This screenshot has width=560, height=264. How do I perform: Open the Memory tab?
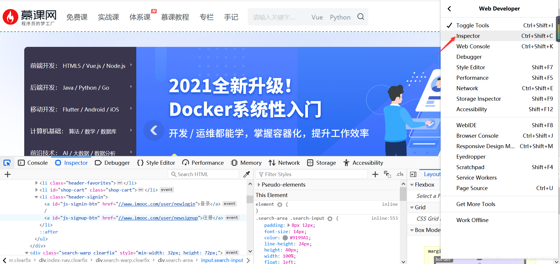click(x=246, y=163)
